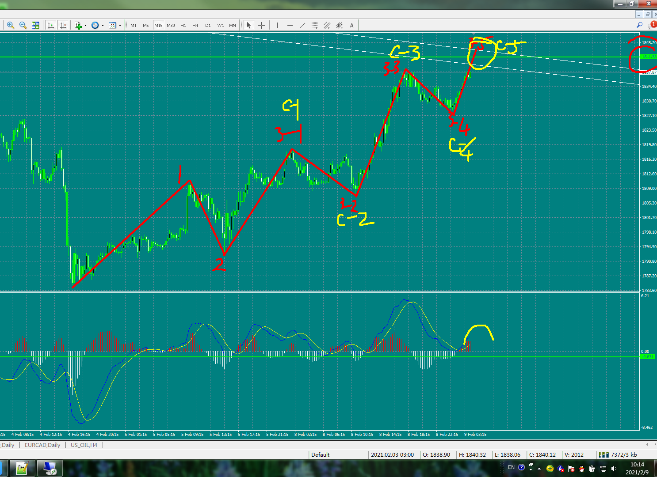Tile chart windows with the grid icon
This screenshot has height=477, width=657.
point(35,26)
